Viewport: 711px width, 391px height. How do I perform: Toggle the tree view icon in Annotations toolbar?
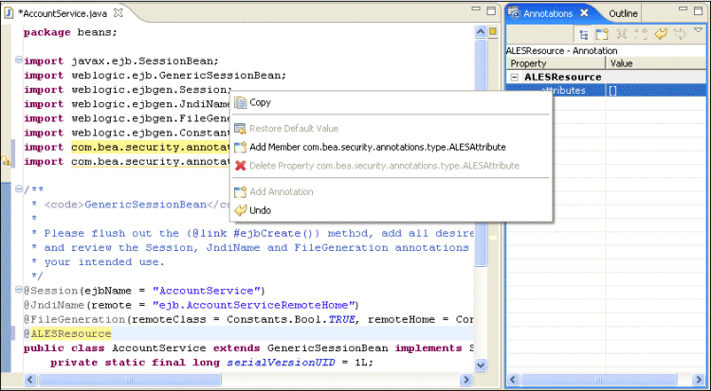pyautogui.click(x=584, y=34)
